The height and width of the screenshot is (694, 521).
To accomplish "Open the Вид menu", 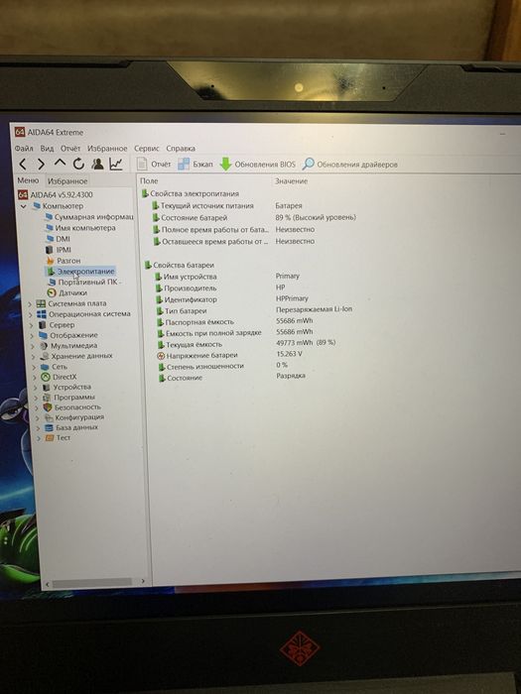I will click(47, 149).
